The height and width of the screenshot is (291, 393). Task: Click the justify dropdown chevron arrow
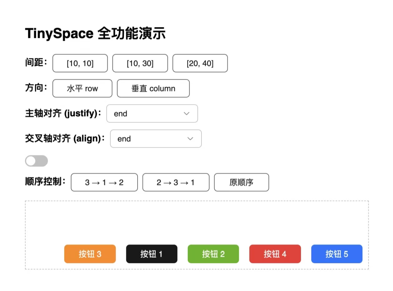coord(187,114)
